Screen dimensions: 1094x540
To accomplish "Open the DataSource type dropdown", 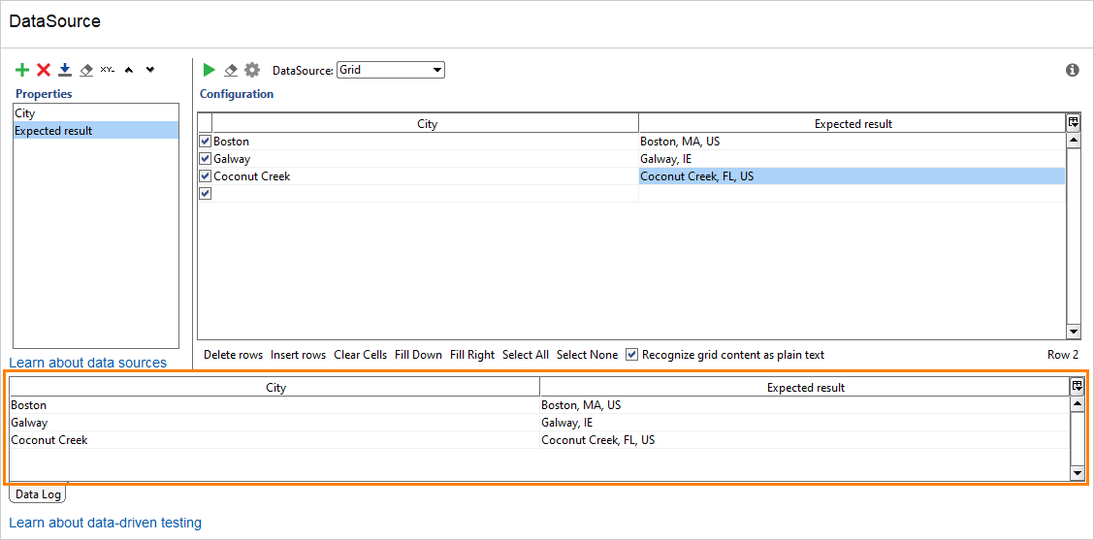I will pyautogui.click(x=437, y=70).
